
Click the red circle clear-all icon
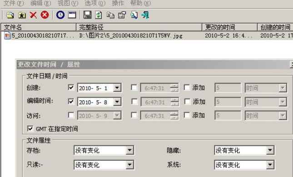click(45, 15)
